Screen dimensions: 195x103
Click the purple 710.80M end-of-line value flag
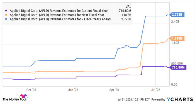click(178, 68)
